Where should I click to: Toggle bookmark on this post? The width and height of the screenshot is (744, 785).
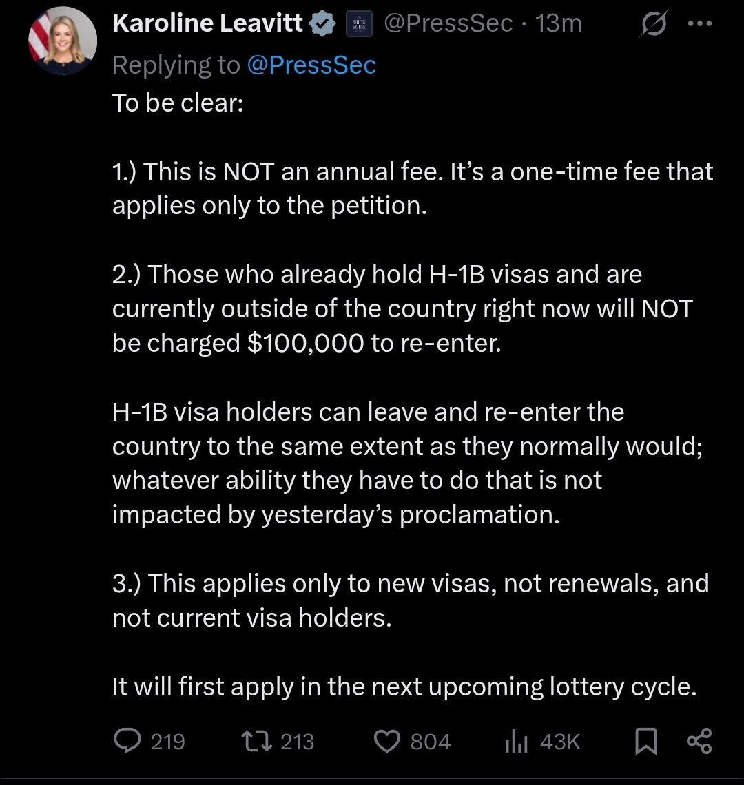(645, 741)
